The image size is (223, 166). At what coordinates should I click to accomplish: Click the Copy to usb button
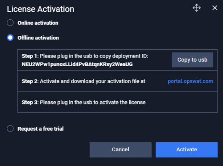(192, 60)
